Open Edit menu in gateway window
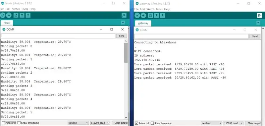Viewport: 265px width, 126px height. click(x=142, y=9)
